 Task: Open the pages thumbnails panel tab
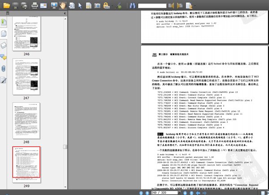pyautogui.click(x=4, y=34)
